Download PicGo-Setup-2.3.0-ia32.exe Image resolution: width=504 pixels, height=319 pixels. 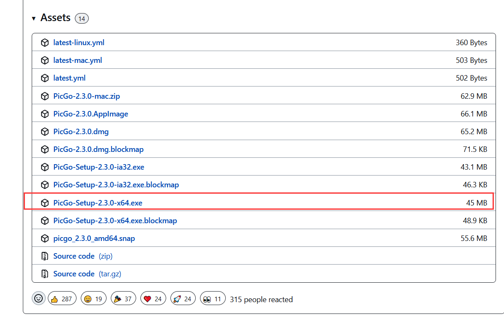tap(99, 167)
